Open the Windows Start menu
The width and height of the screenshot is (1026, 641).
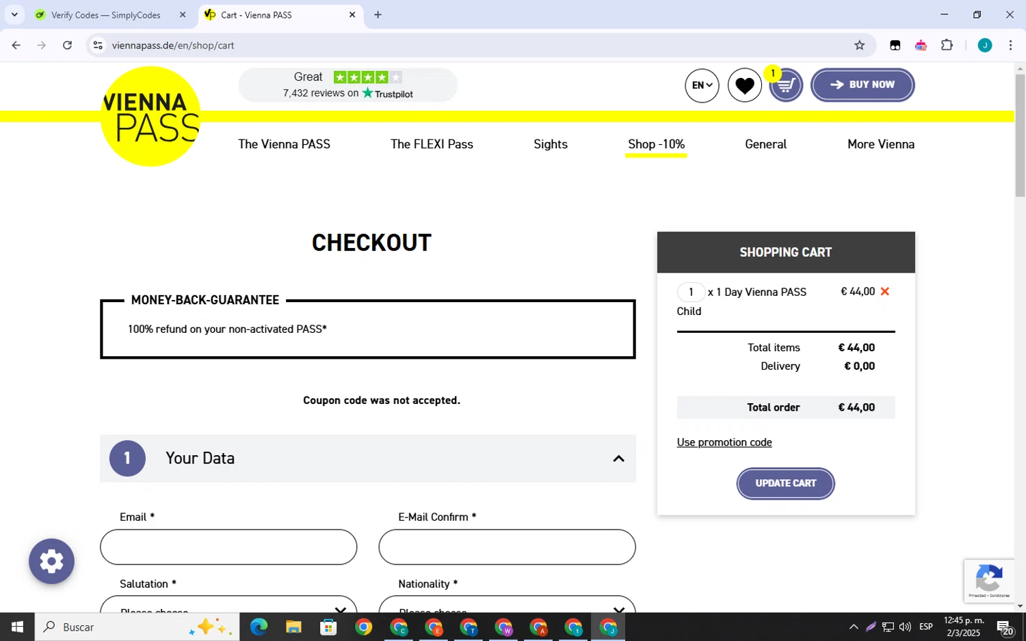17,627
